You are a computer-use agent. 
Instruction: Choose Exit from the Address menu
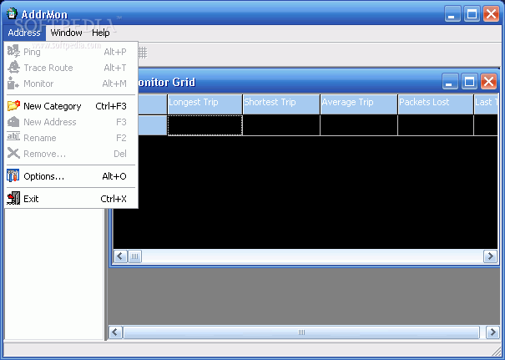[71, 199]
